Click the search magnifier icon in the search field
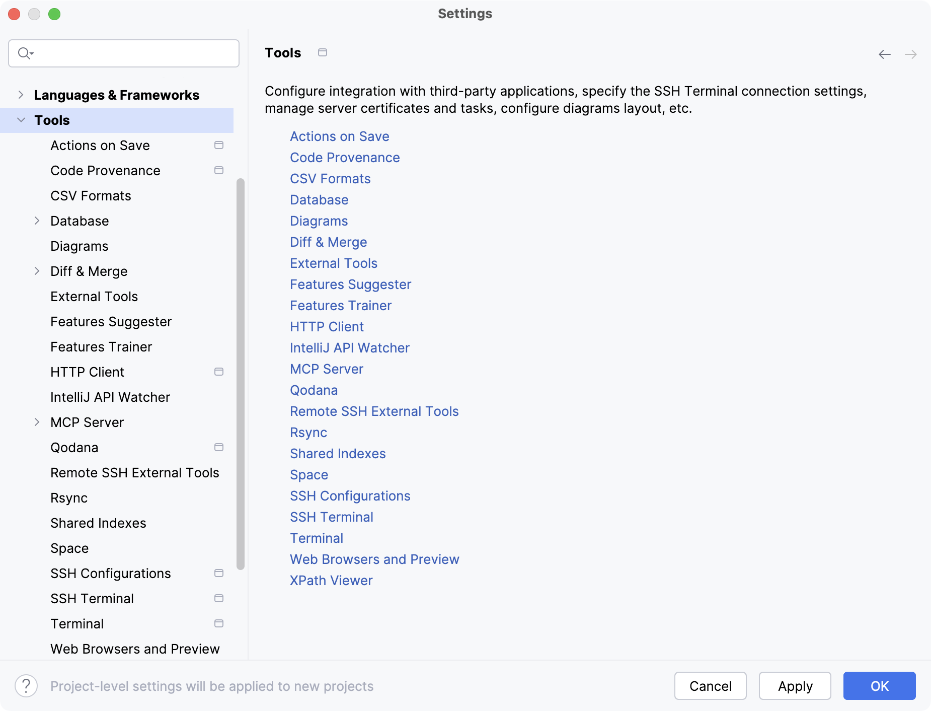This screenshot has height=711, width=931. pyautogui.click(x=25, y=53)
